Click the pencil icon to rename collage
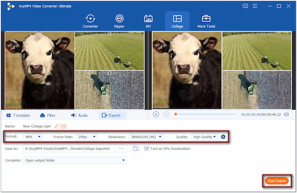The height and width of the screenshot is (193, 297). point(56,126)
